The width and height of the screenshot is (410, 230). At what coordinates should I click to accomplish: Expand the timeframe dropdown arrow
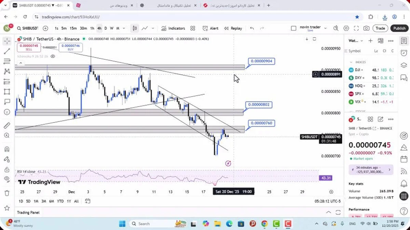(x=124, y=28)
